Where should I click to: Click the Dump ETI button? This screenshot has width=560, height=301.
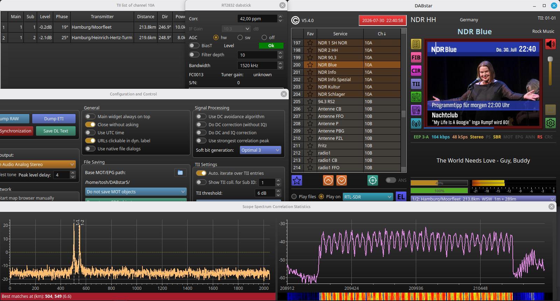54,119
